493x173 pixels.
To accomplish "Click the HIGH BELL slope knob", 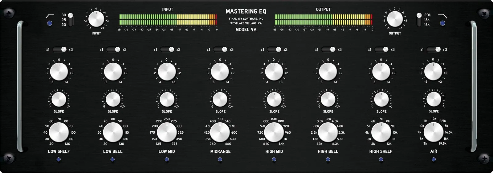I will point(328,99).
